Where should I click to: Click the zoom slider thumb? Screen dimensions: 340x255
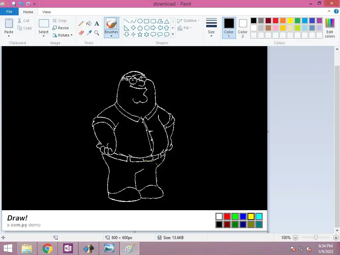[316, 238]
